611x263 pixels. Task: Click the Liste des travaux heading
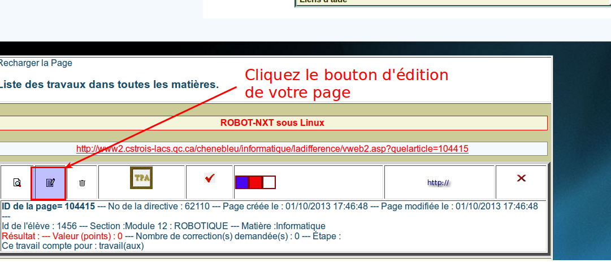pos(109,85)
